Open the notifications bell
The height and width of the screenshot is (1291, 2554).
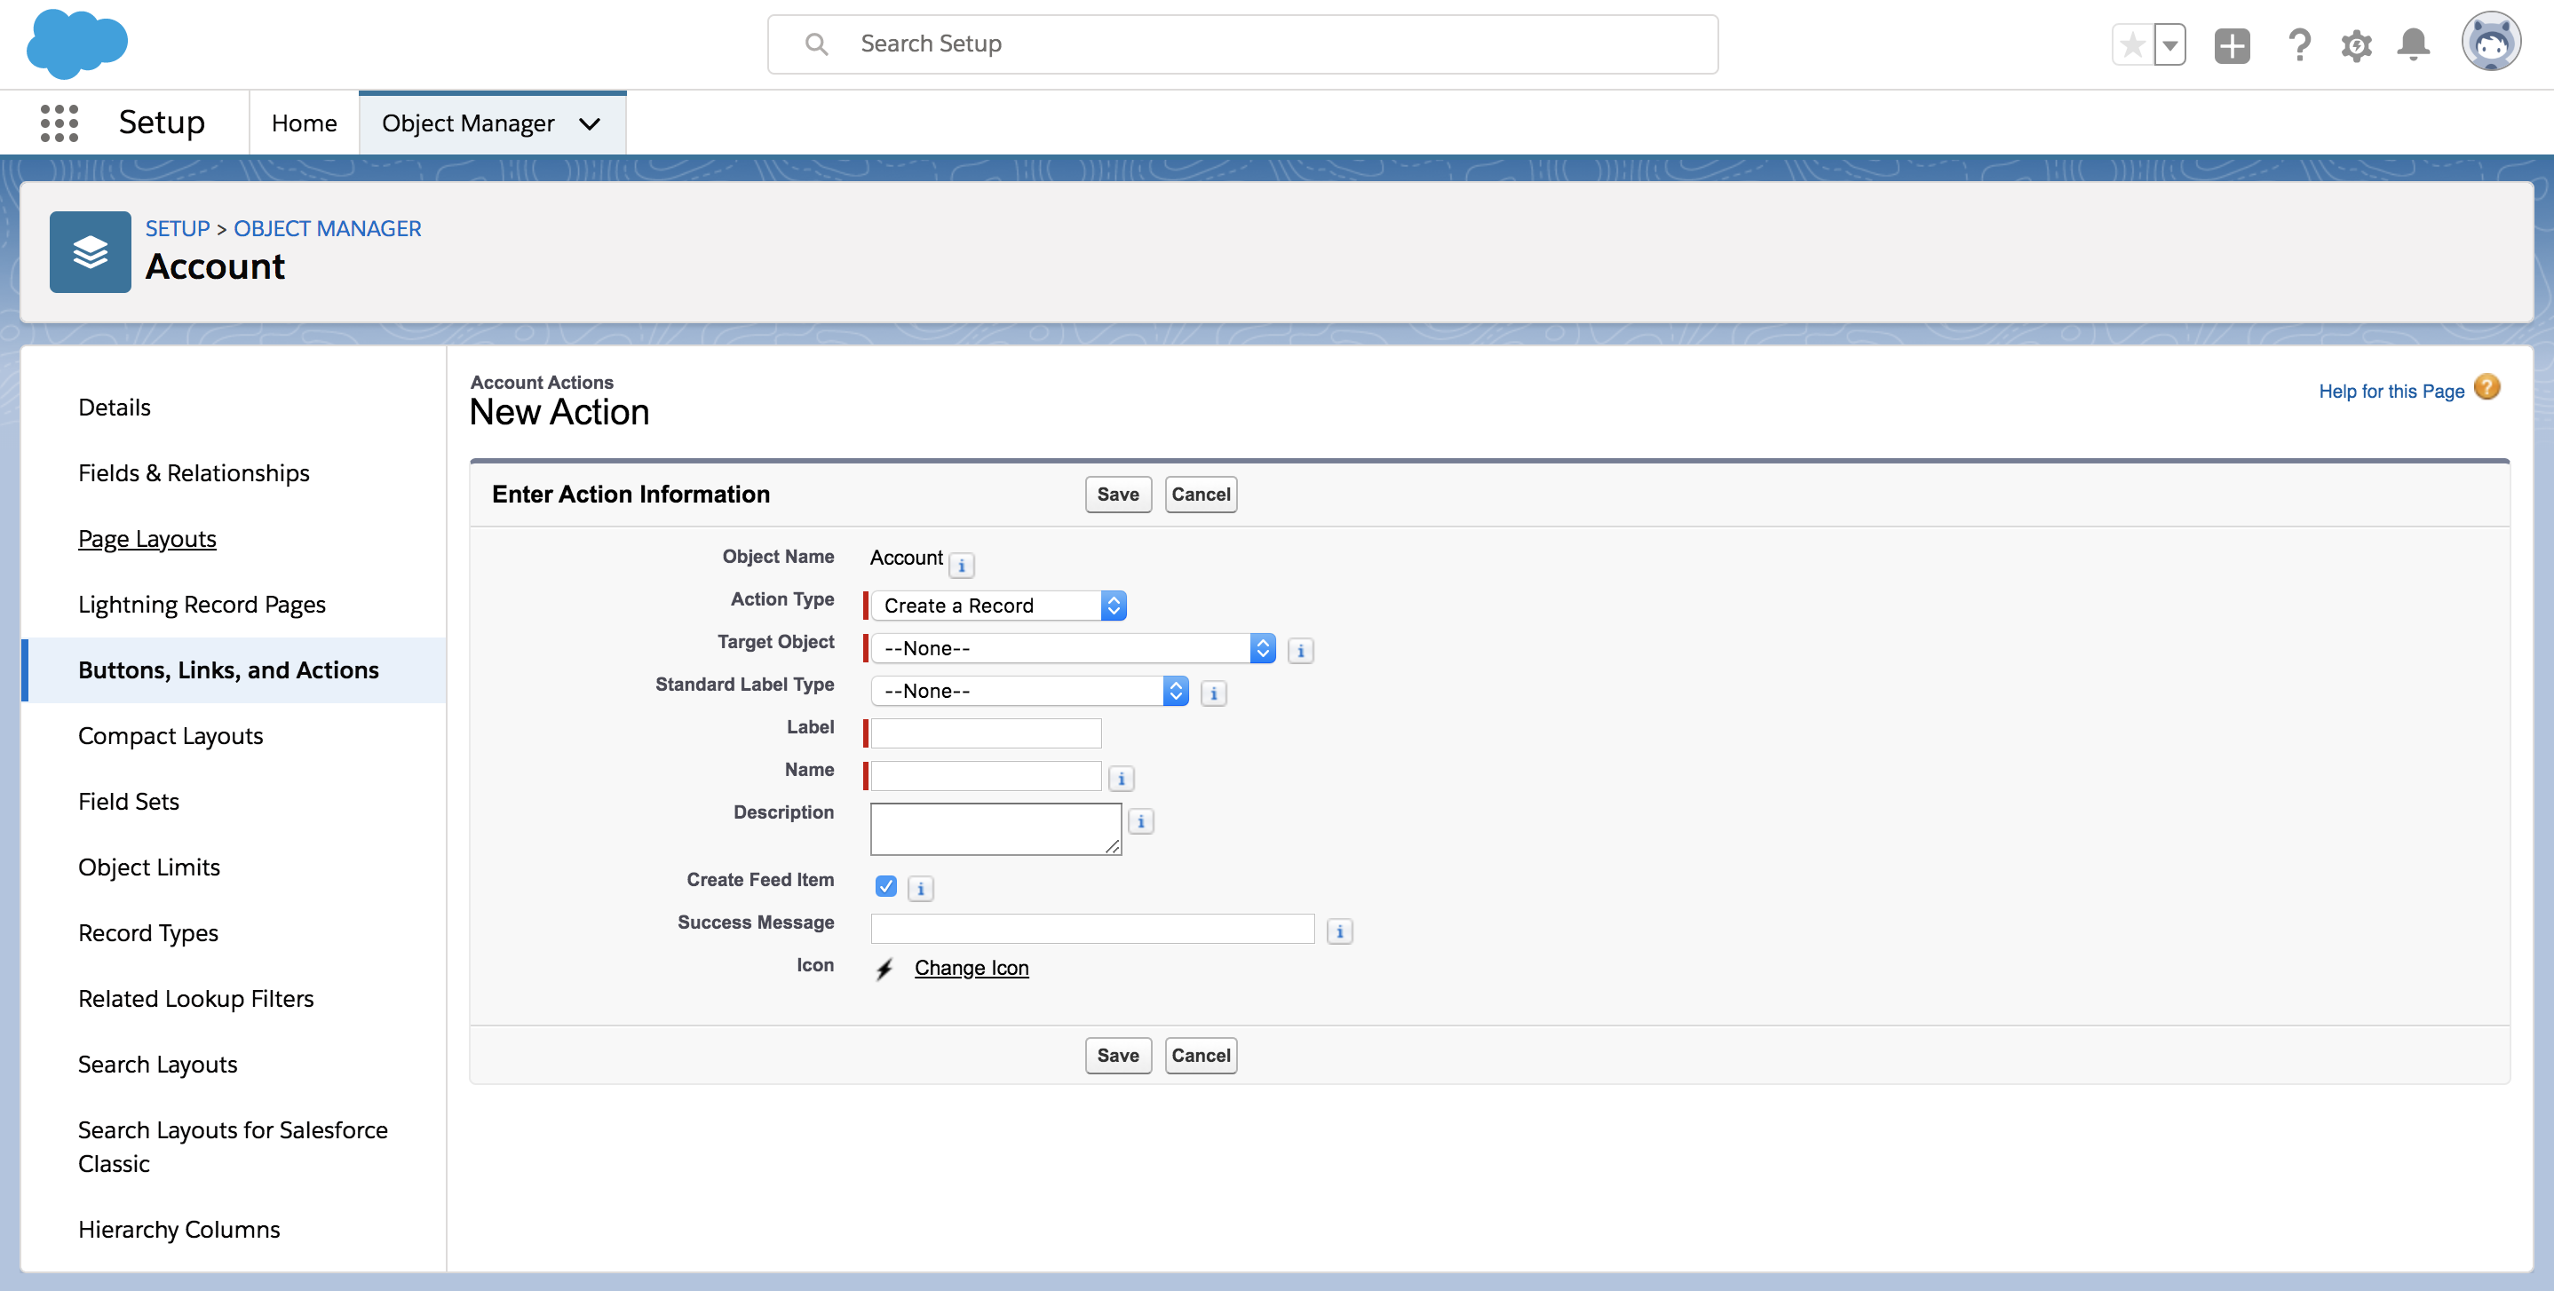[x=2413, y=44]
